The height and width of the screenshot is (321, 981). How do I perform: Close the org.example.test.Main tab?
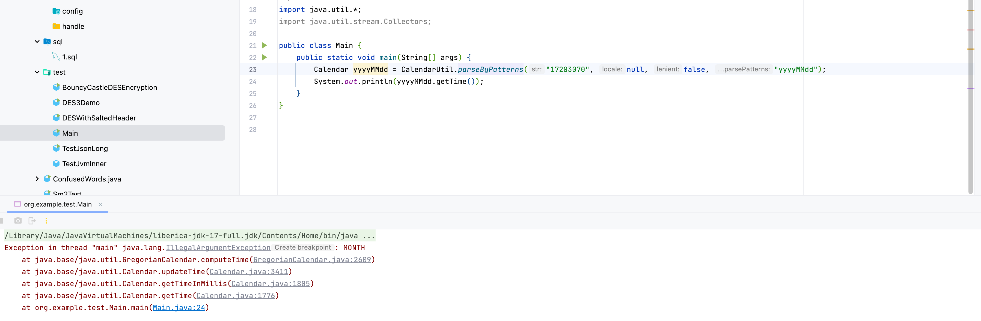[x=100, y=204]
